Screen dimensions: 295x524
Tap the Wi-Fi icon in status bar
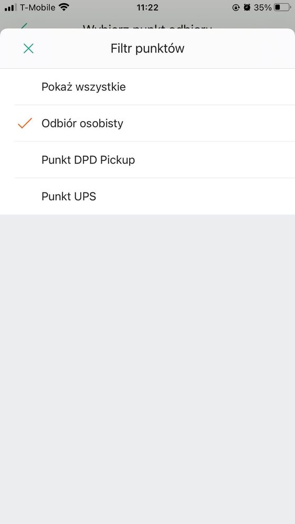point(64,7)
